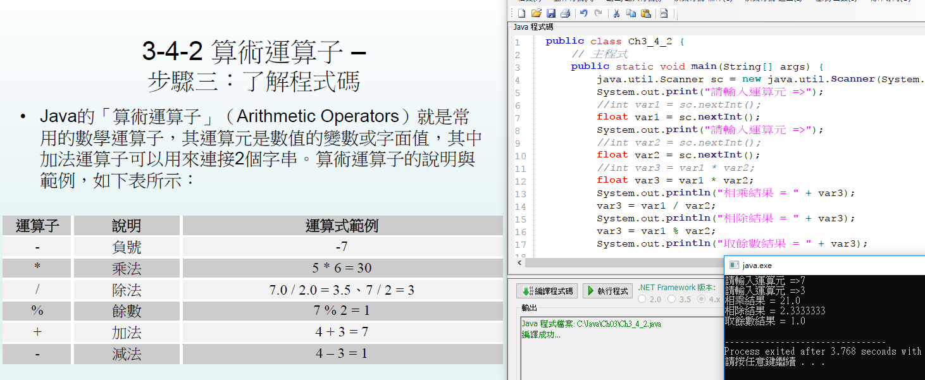Click the code editor's left scroll arrow
Screen dimensions: 925x380
(x=519, y=262)
